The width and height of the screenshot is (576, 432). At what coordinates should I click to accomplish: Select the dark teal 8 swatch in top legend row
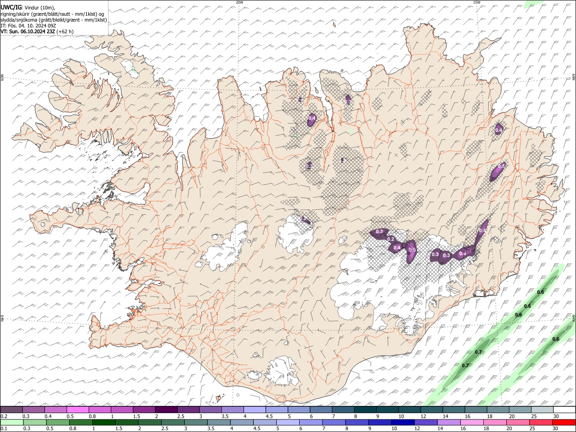pos(365,409)
